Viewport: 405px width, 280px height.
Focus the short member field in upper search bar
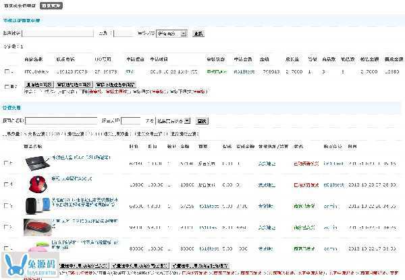pyautogui.click(x=124, y=34)
